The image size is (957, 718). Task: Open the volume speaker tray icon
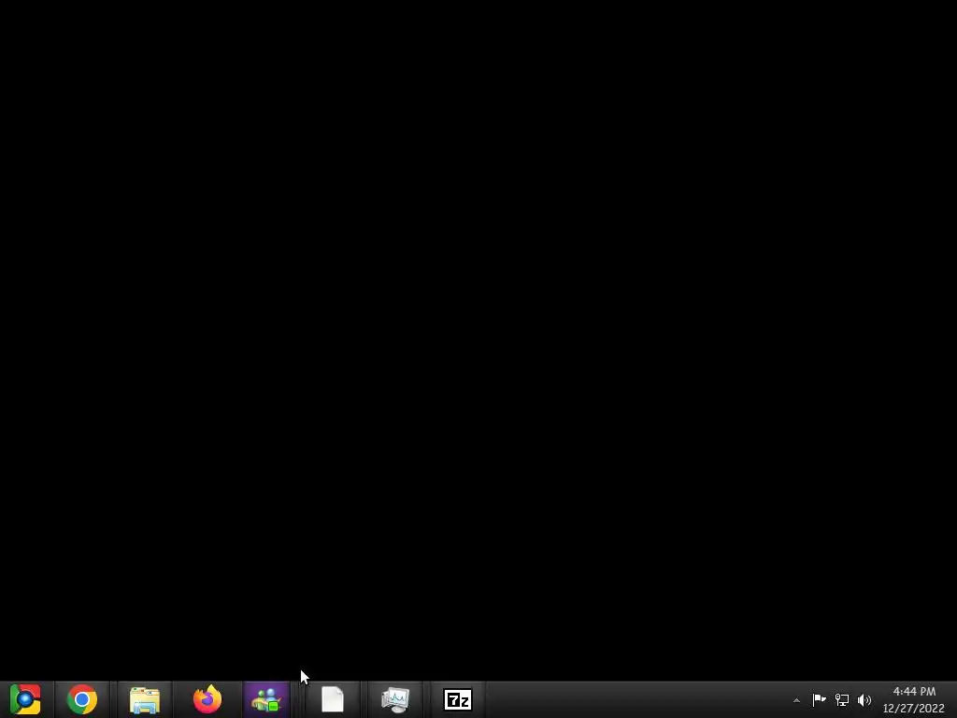[x=864, y=699]
